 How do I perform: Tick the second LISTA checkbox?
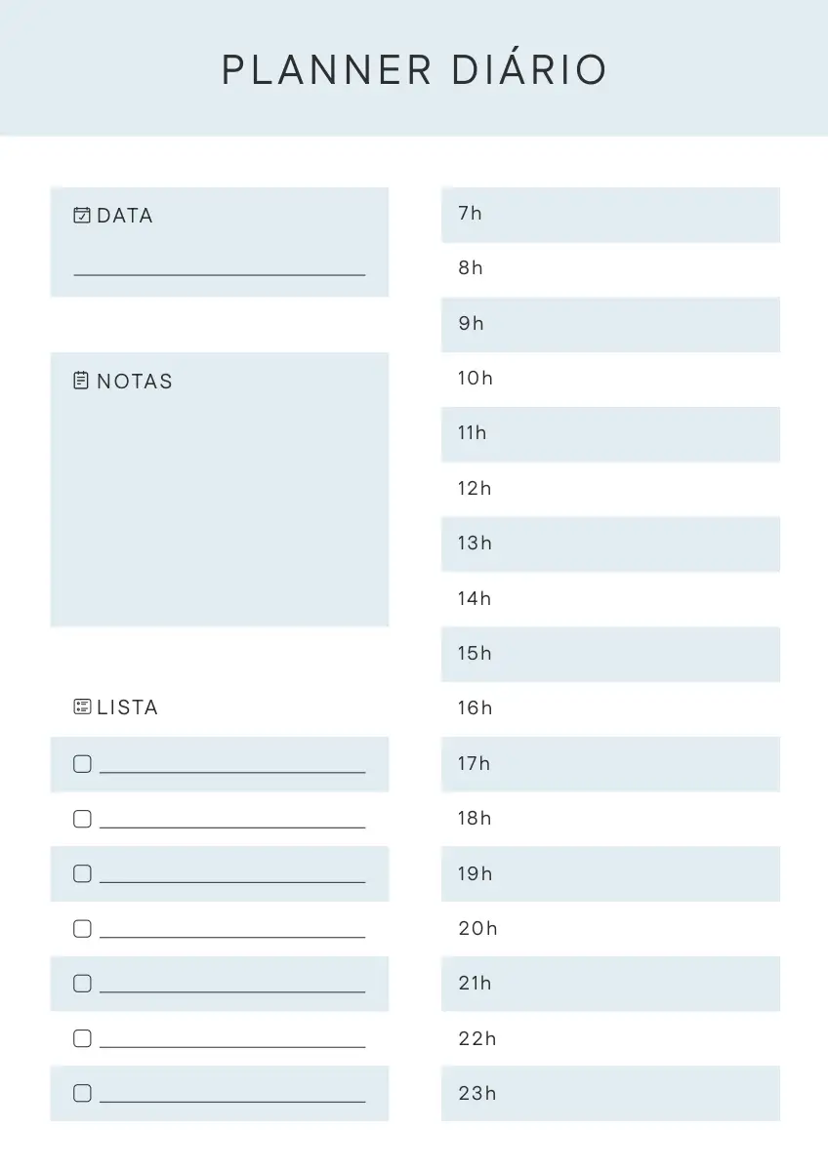82,819
